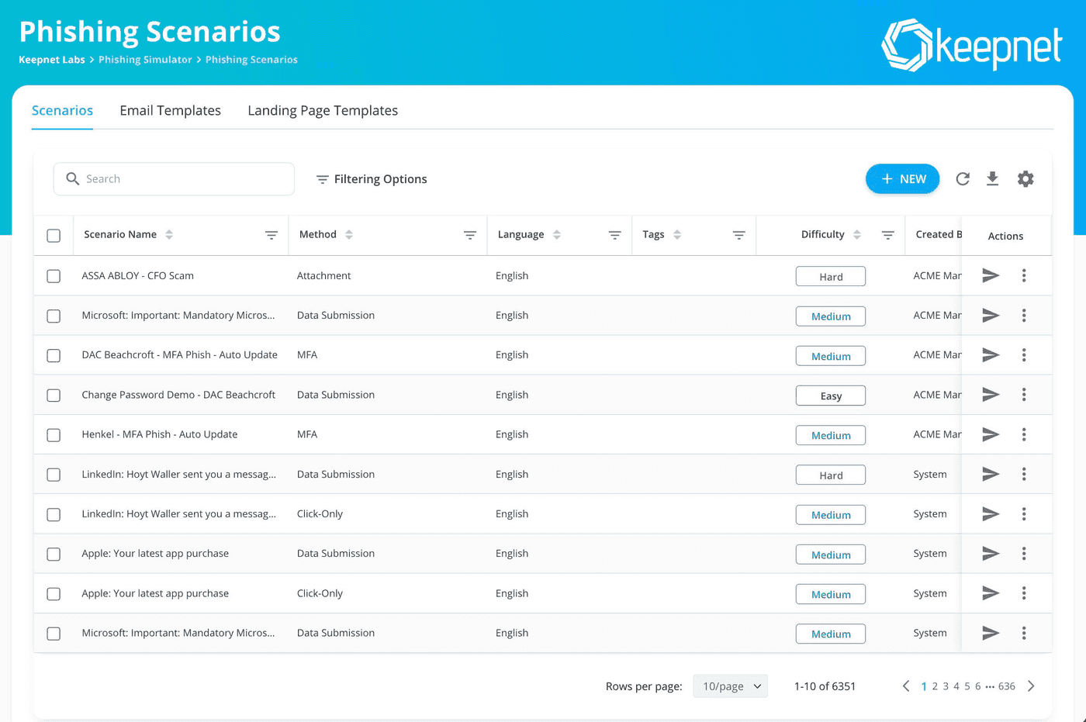The image size is (1086, 722).
Task: Go to Keepnet Labs breadcrumb
Action: click(x=52, y=60)
